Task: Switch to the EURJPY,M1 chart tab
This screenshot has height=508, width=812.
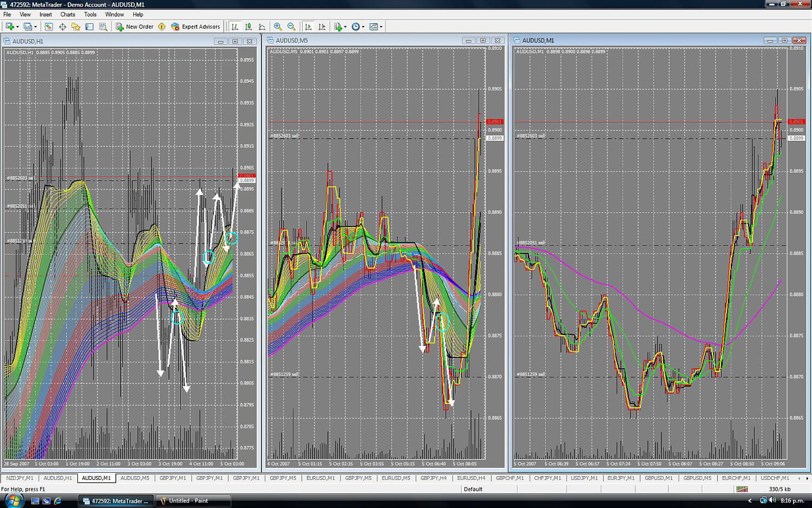Action: click(x=621, y=478)
